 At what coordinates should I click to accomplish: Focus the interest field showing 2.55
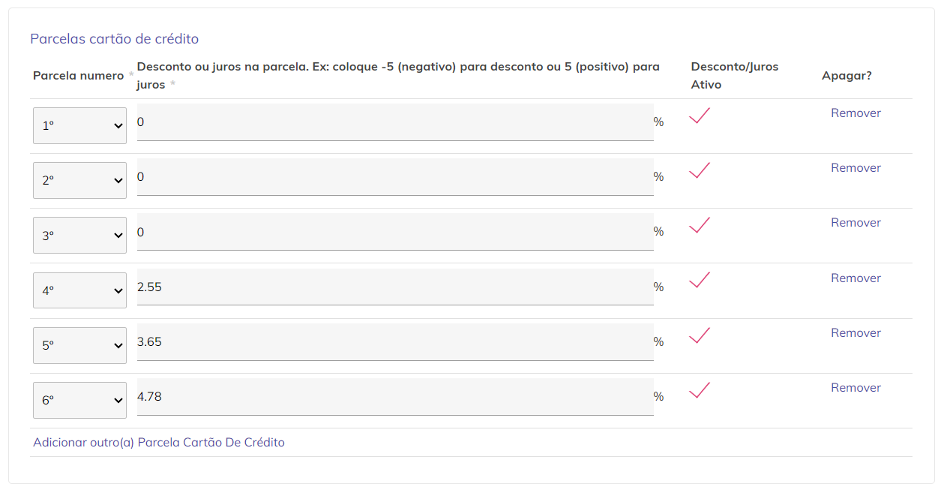(394, 287)
